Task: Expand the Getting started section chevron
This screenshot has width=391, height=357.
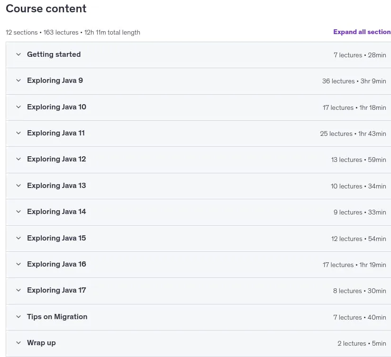Action: pyautogui.click(x=18, y=54)
